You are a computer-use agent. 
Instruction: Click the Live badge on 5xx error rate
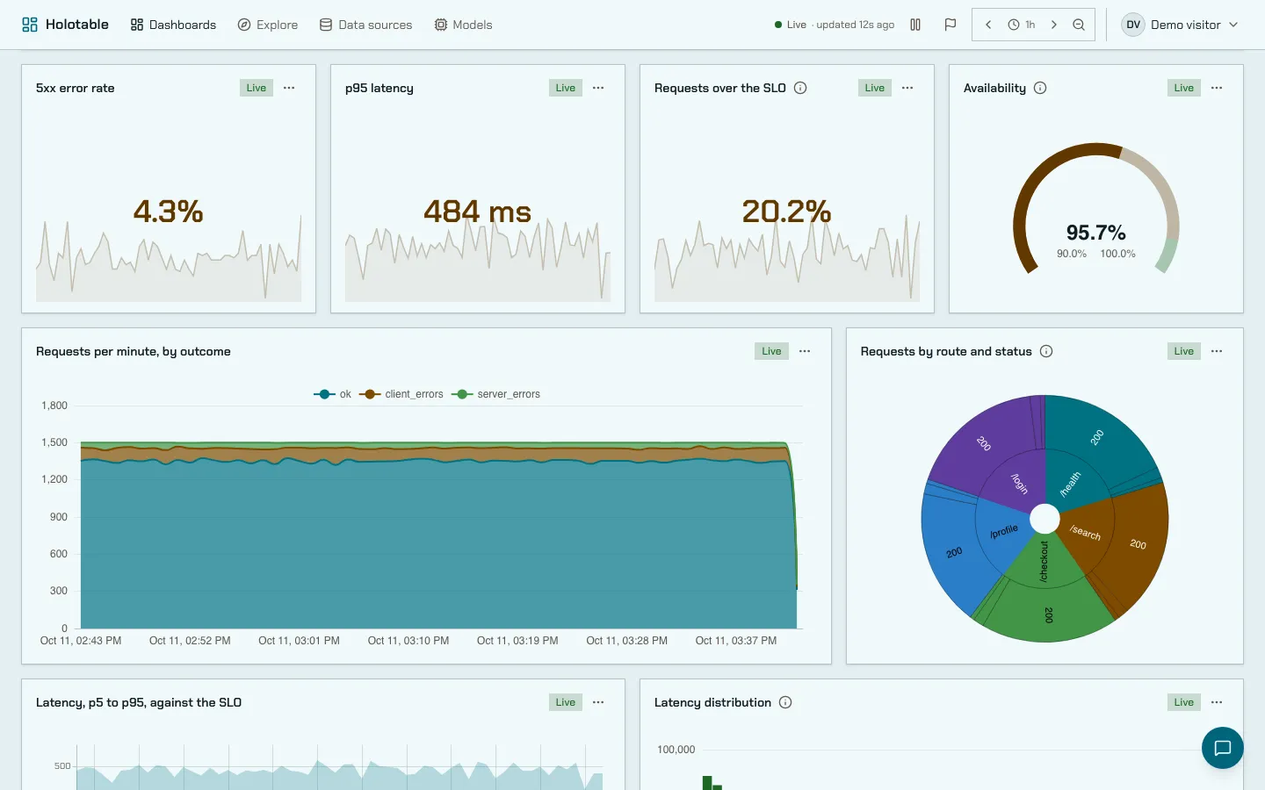point(257,88)
